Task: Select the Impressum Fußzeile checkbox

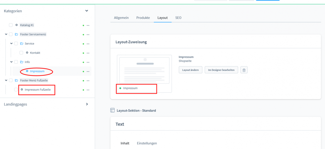Action: click(x=16, y=90)
